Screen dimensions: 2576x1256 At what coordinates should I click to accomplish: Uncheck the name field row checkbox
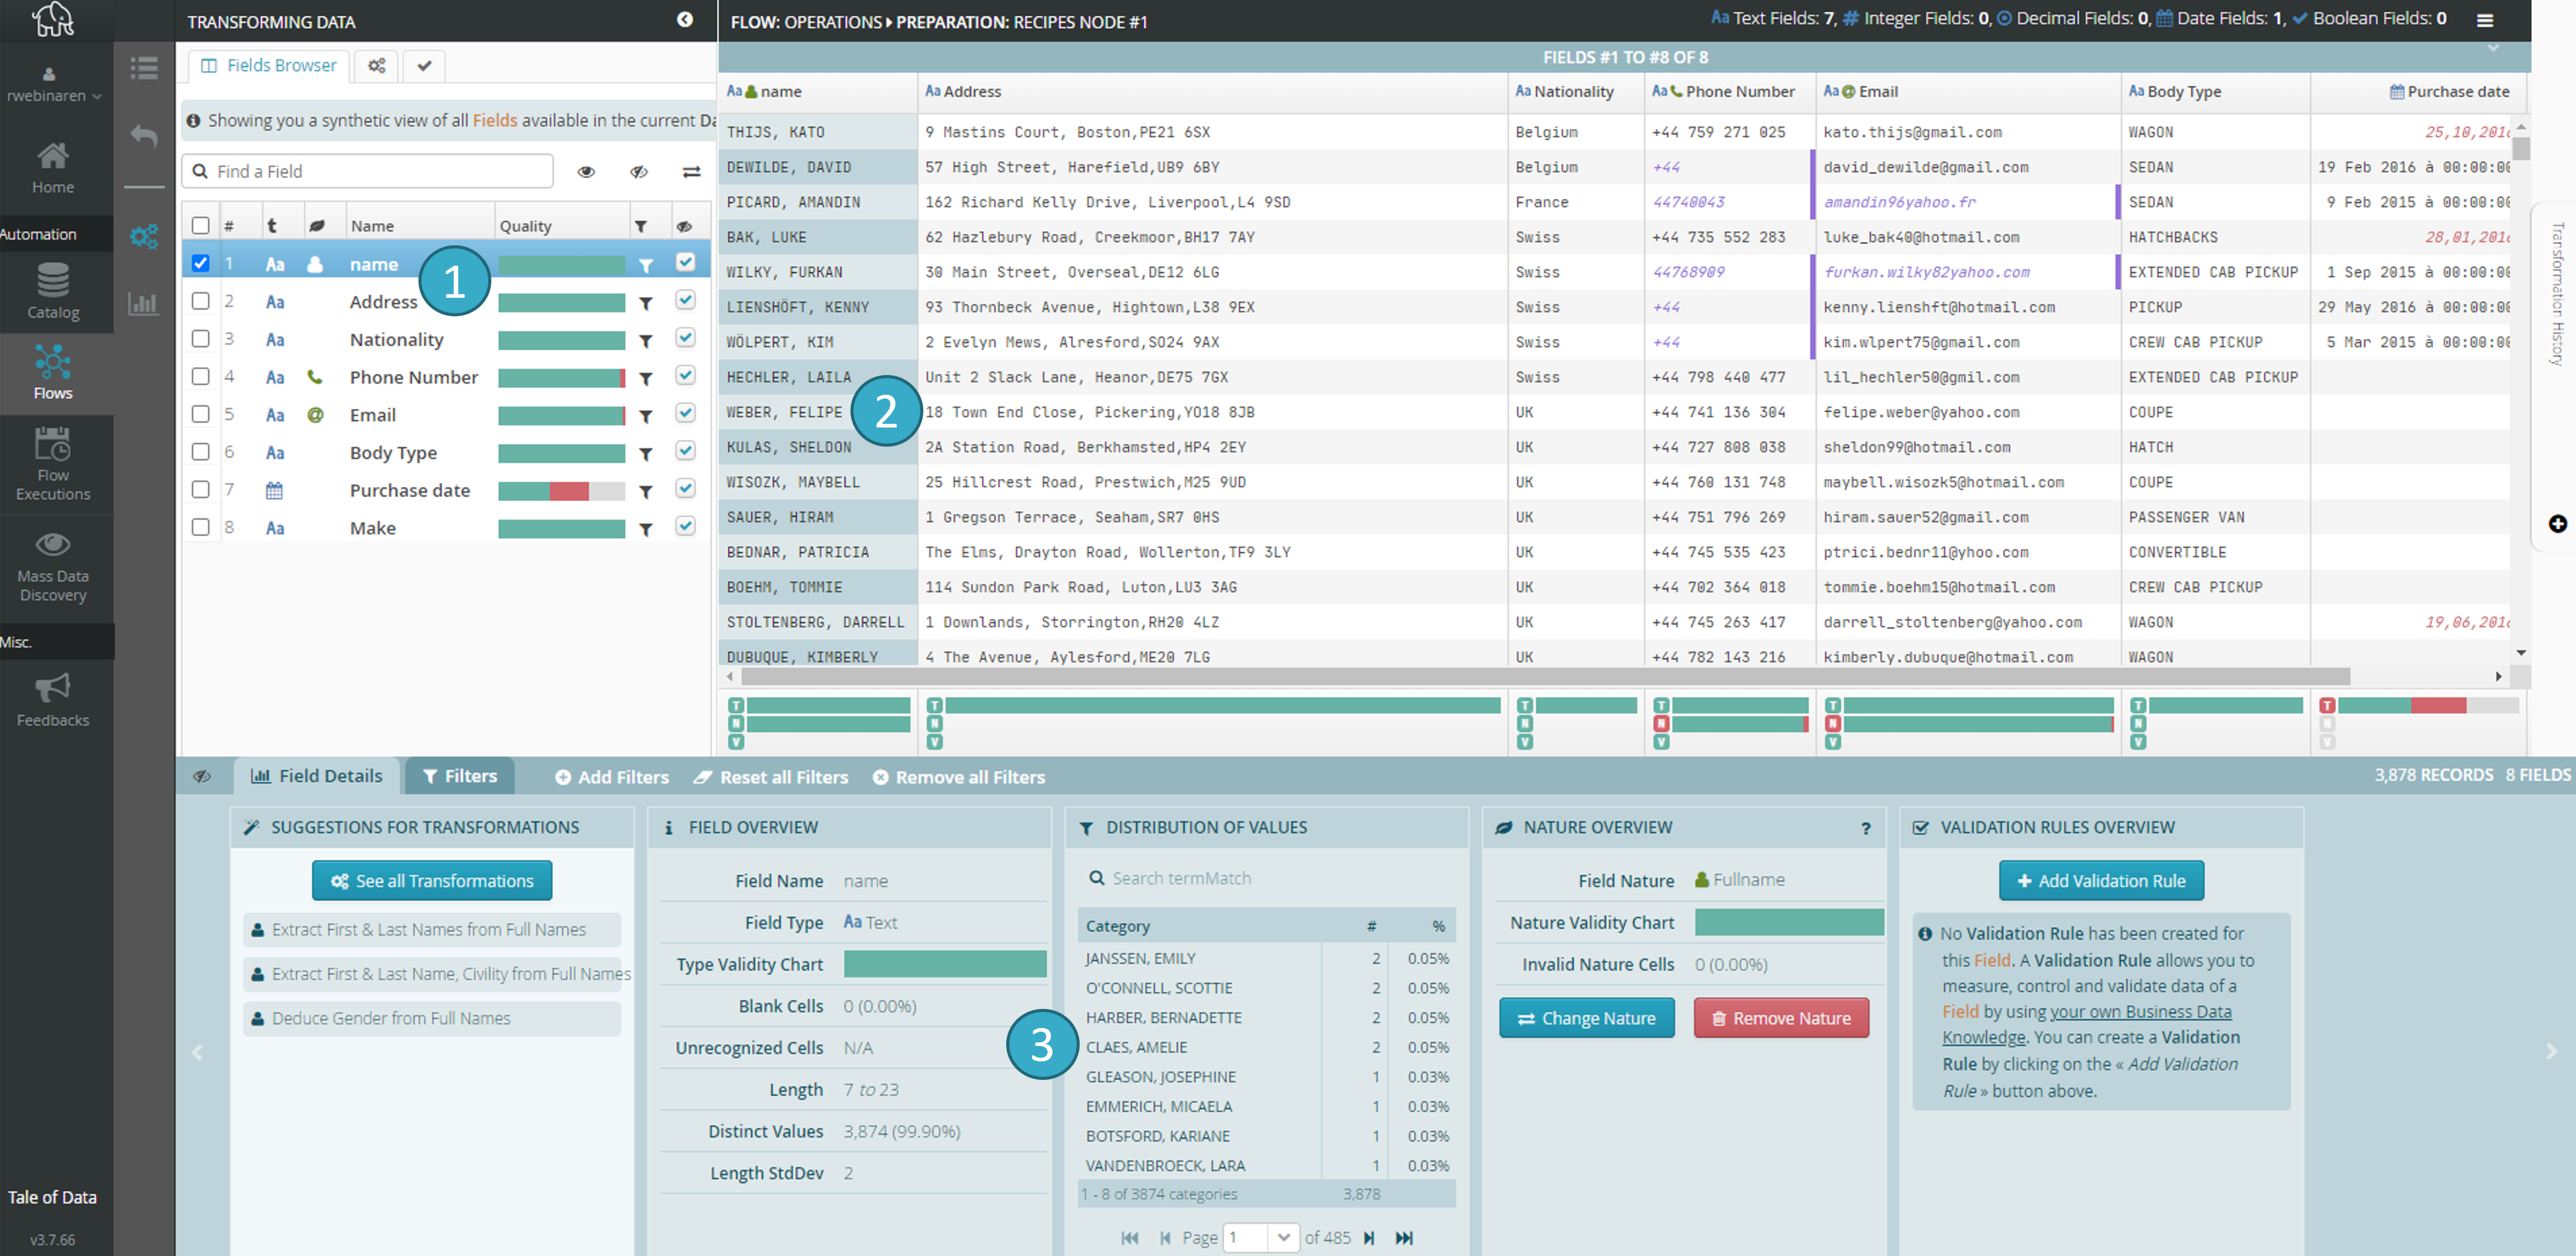tap(200, 263)
